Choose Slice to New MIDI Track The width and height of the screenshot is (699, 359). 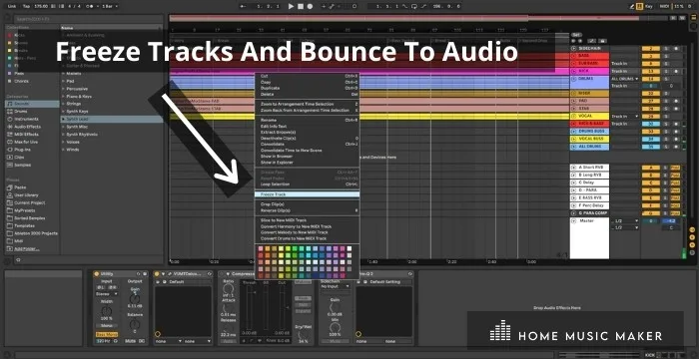307,220
